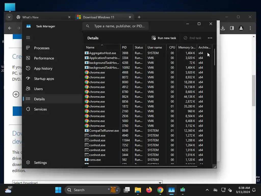
Task: Click chrome icon of process PID 8780
Action: (87, 92)
